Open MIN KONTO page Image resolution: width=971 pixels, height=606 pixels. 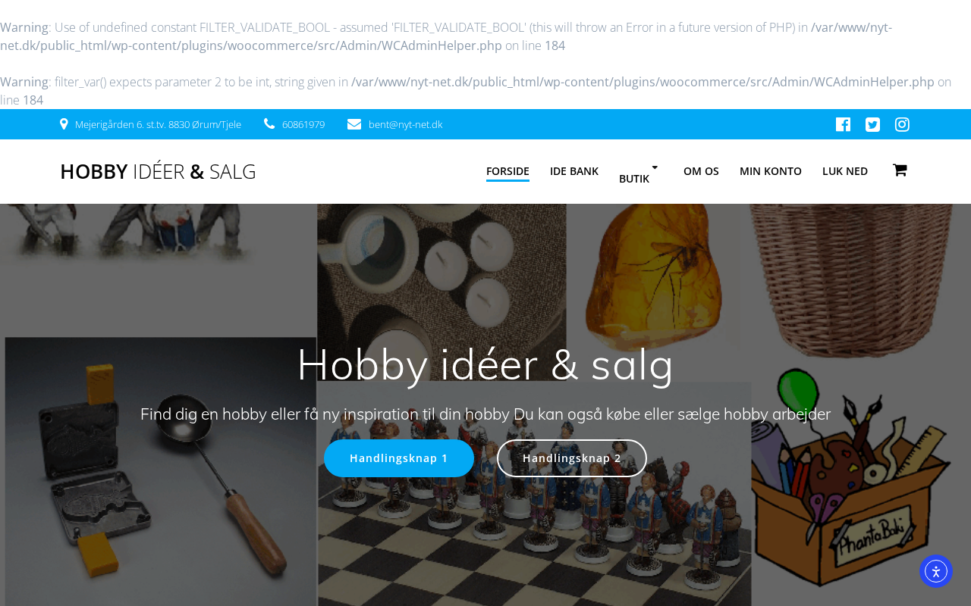pos(771,171)
